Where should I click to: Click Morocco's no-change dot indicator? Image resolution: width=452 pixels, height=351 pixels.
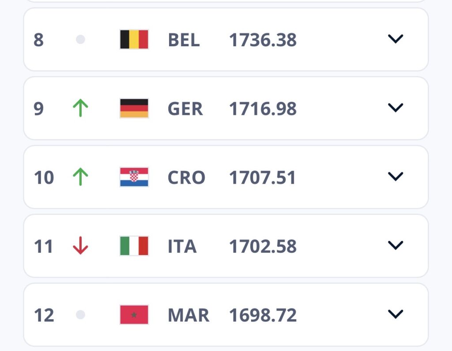(x=80, y=315)
